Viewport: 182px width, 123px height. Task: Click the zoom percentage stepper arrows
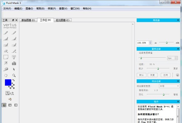150,43
